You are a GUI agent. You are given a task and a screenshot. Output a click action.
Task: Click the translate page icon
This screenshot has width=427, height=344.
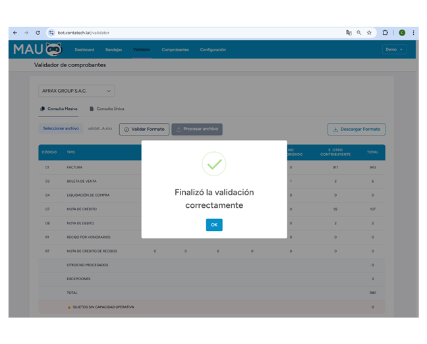tap(349, 32)
